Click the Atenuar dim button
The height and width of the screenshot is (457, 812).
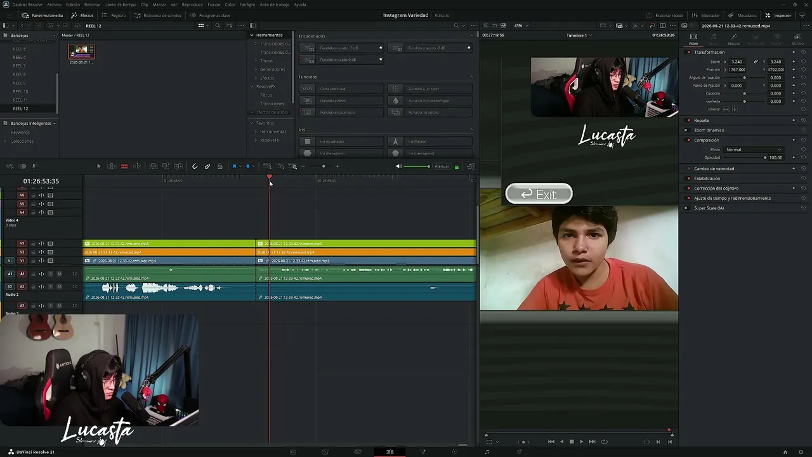coord(442,166)
